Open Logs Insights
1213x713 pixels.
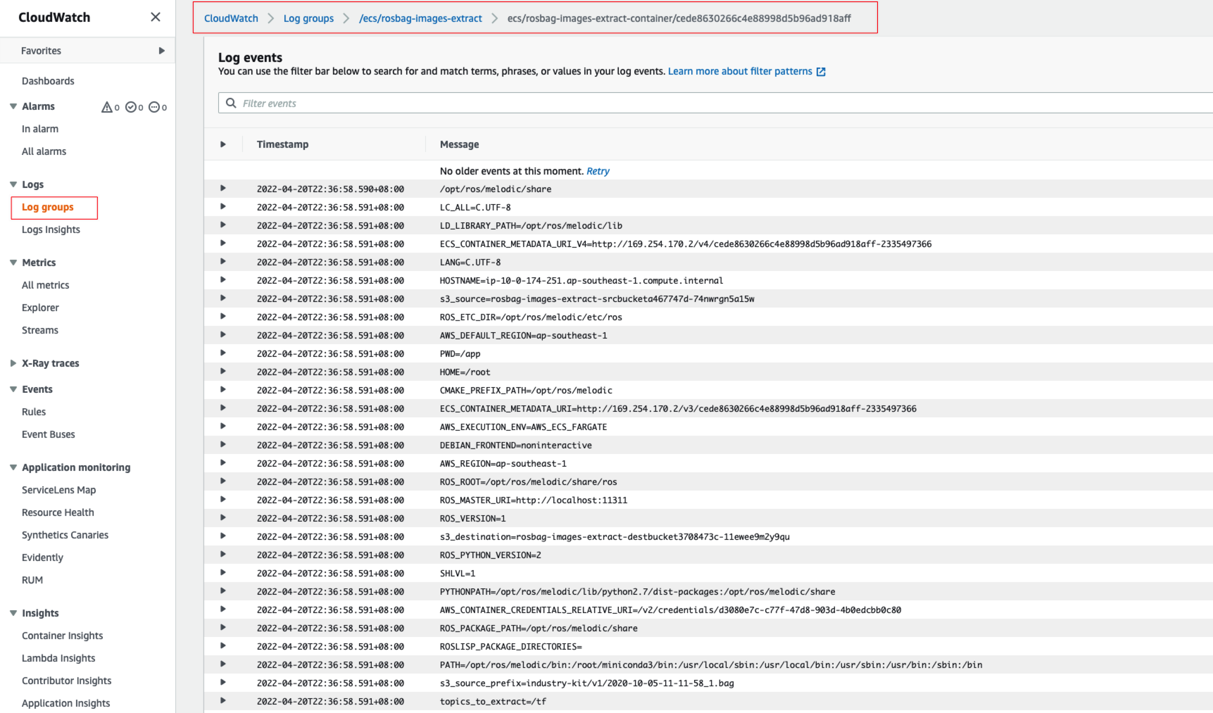(x=51, y=229)
